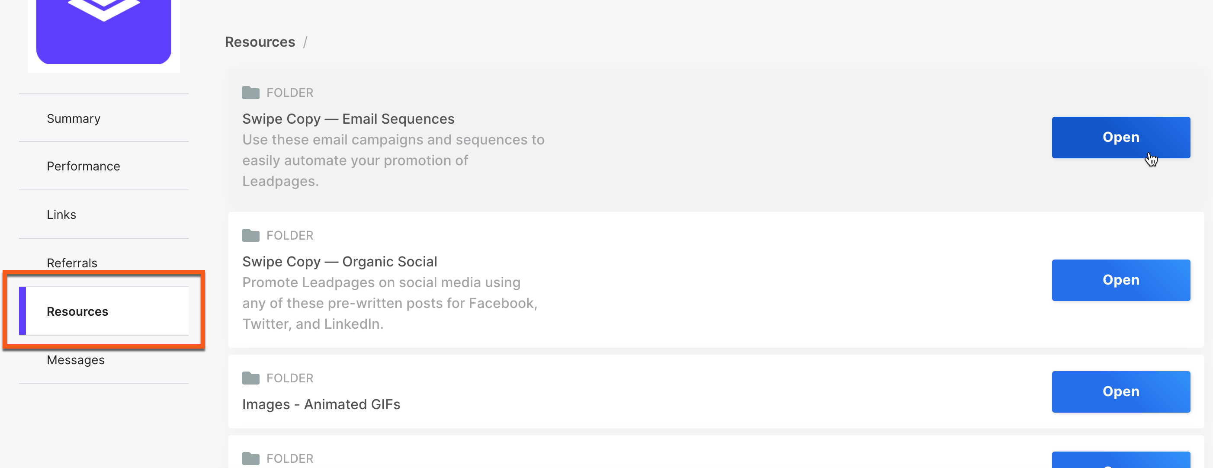Open the Swipe Copy Email Sequences folder
The image size is (1213, 468).
(1121, 138)
